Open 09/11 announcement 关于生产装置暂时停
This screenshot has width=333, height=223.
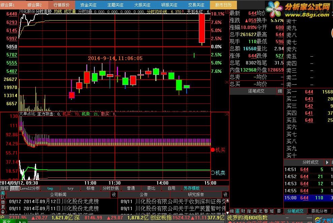click(x=173, y=208)
